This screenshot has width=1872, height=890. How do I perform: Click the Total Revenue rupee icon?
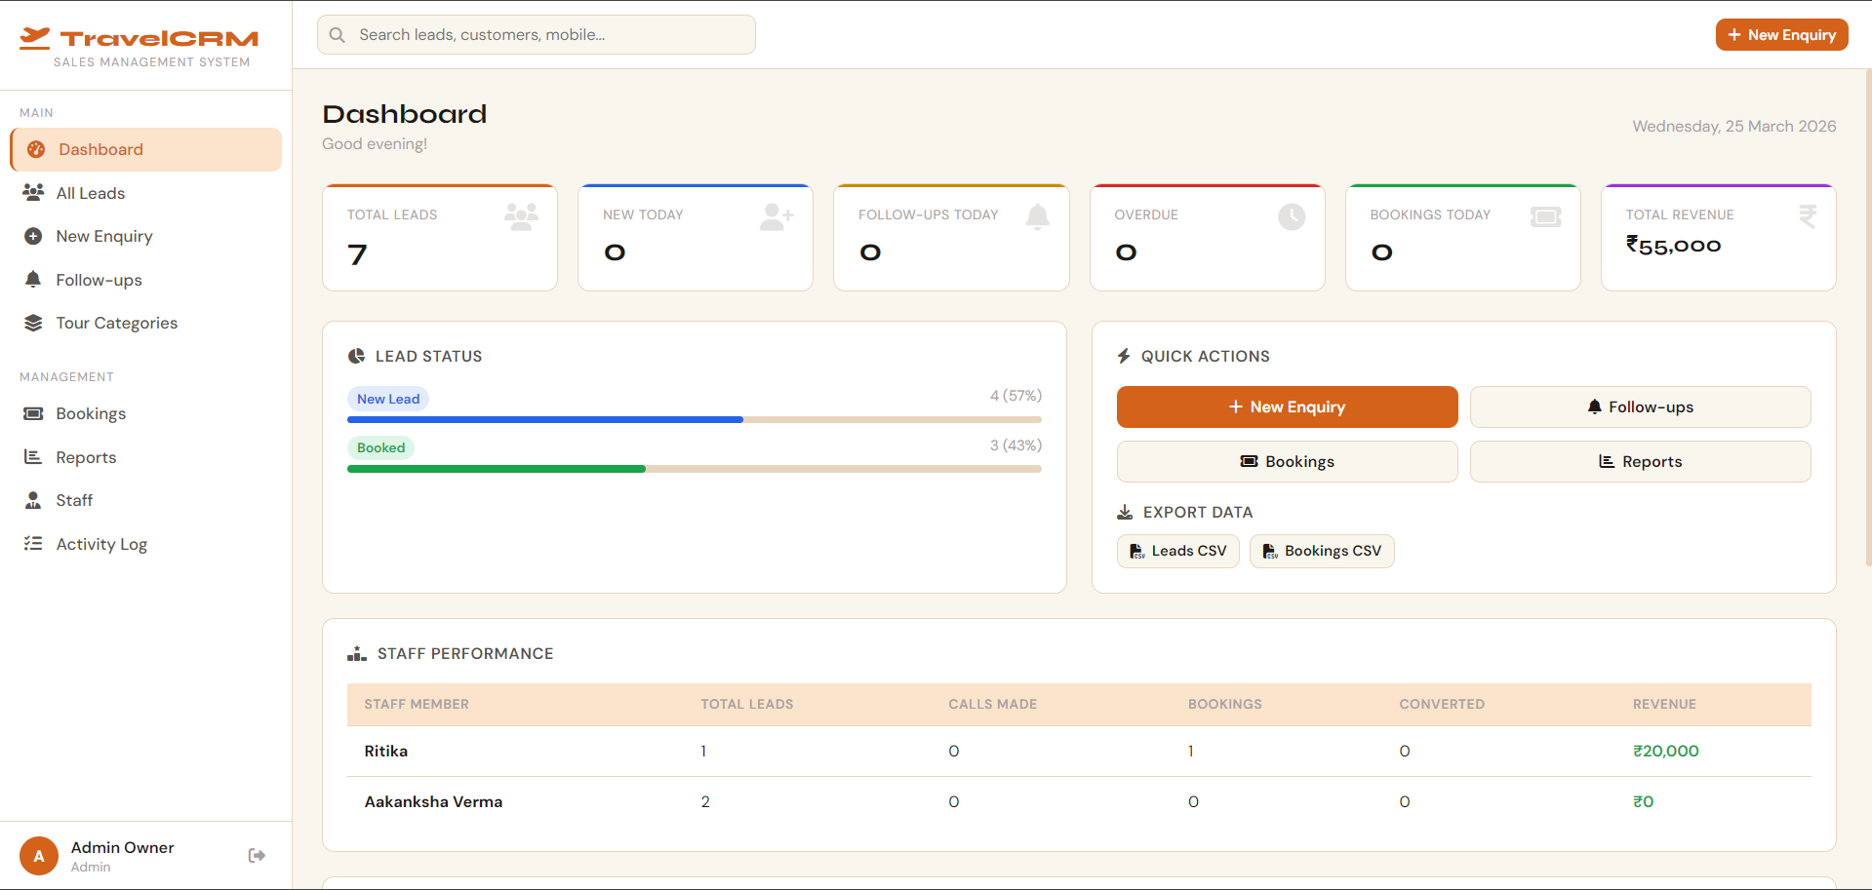[1808, 216]
